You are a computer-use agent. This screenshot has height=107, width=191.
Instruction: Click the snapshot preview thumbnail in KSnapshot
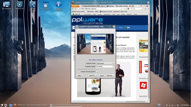coord(95,44)
